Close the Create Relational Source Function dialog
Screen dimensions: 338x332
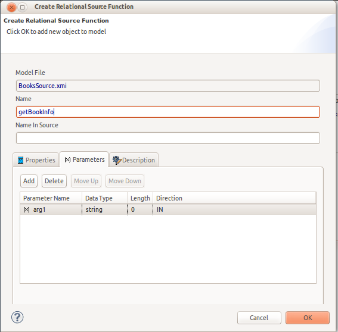[x=12, y=8]
